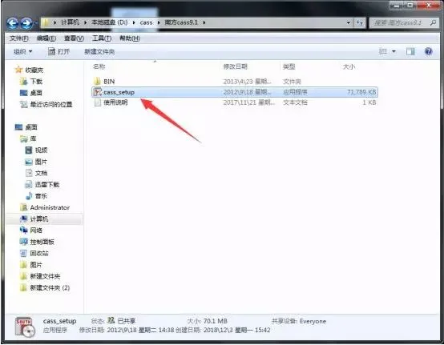Open the view options dropdown arrow
The image size is (444, 345).
(394, 51)
